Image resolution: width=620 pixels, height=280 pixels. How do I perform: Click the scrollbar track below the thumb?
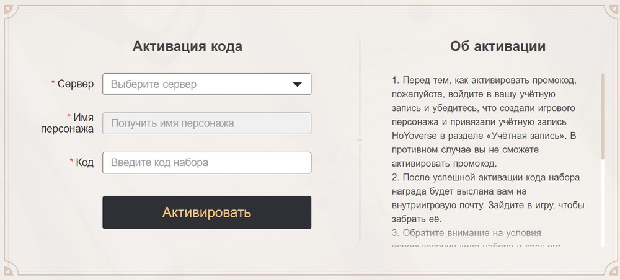pyautogui.click(x=602, y=204)
